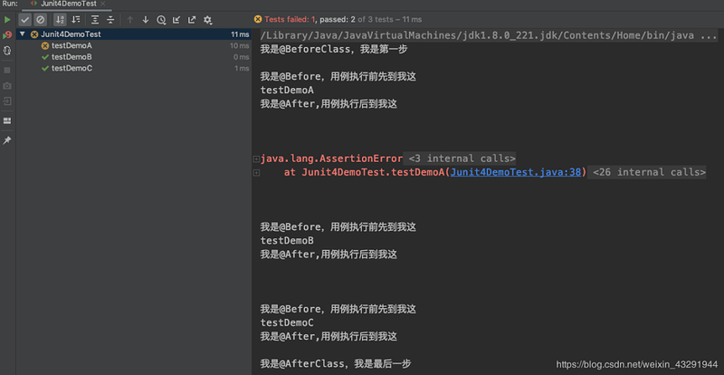Click the green Rerun tests button

coord(7,19)
